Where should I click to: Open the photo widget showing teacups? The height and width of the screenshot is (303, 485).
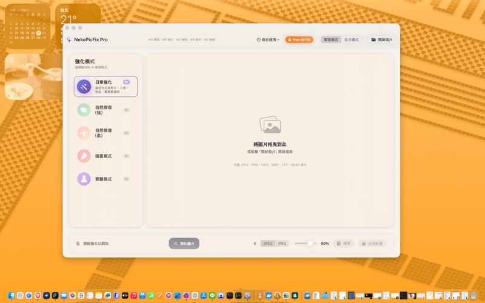33,77
